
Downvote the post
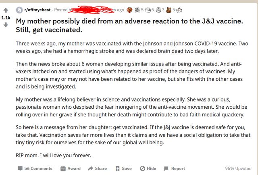pyautogui.click(x=6, y=25)
